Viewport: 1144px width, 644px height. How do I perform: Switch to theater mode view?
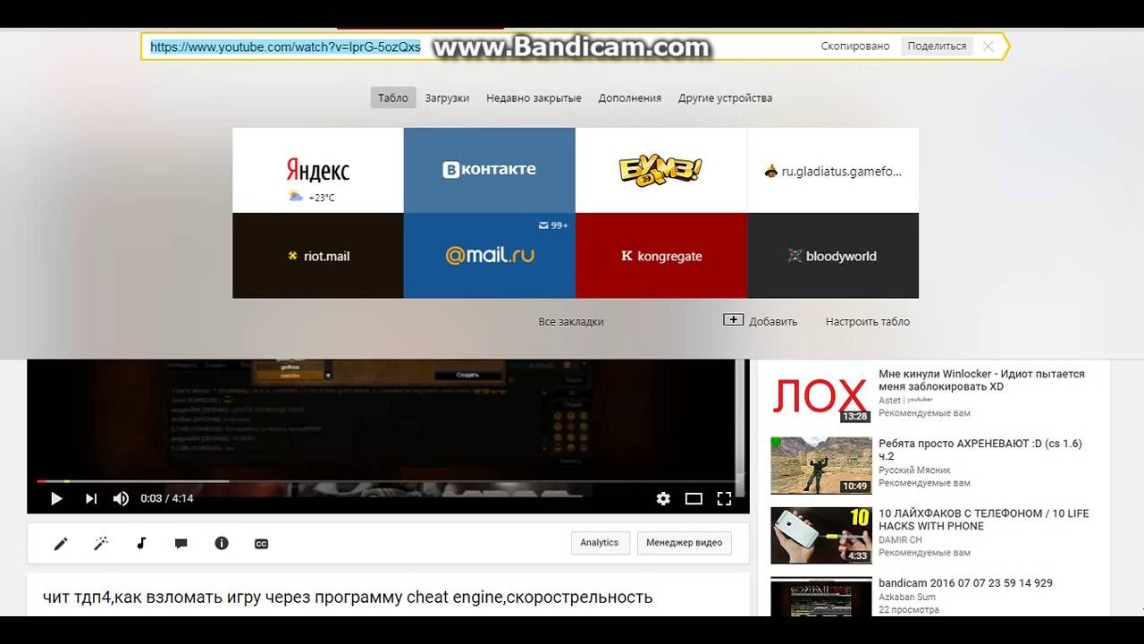pyautogui.click(x=694, y=499)
